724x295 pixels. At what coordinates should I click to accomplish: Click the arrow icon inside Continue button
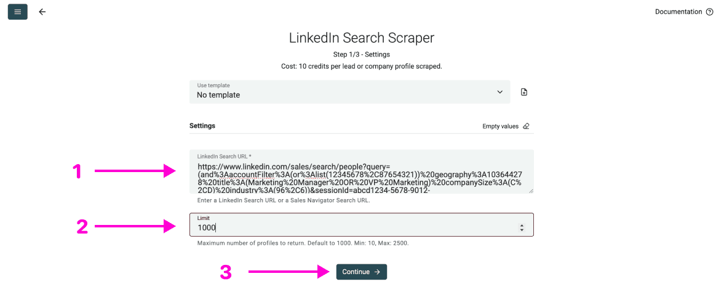(377, 272)
